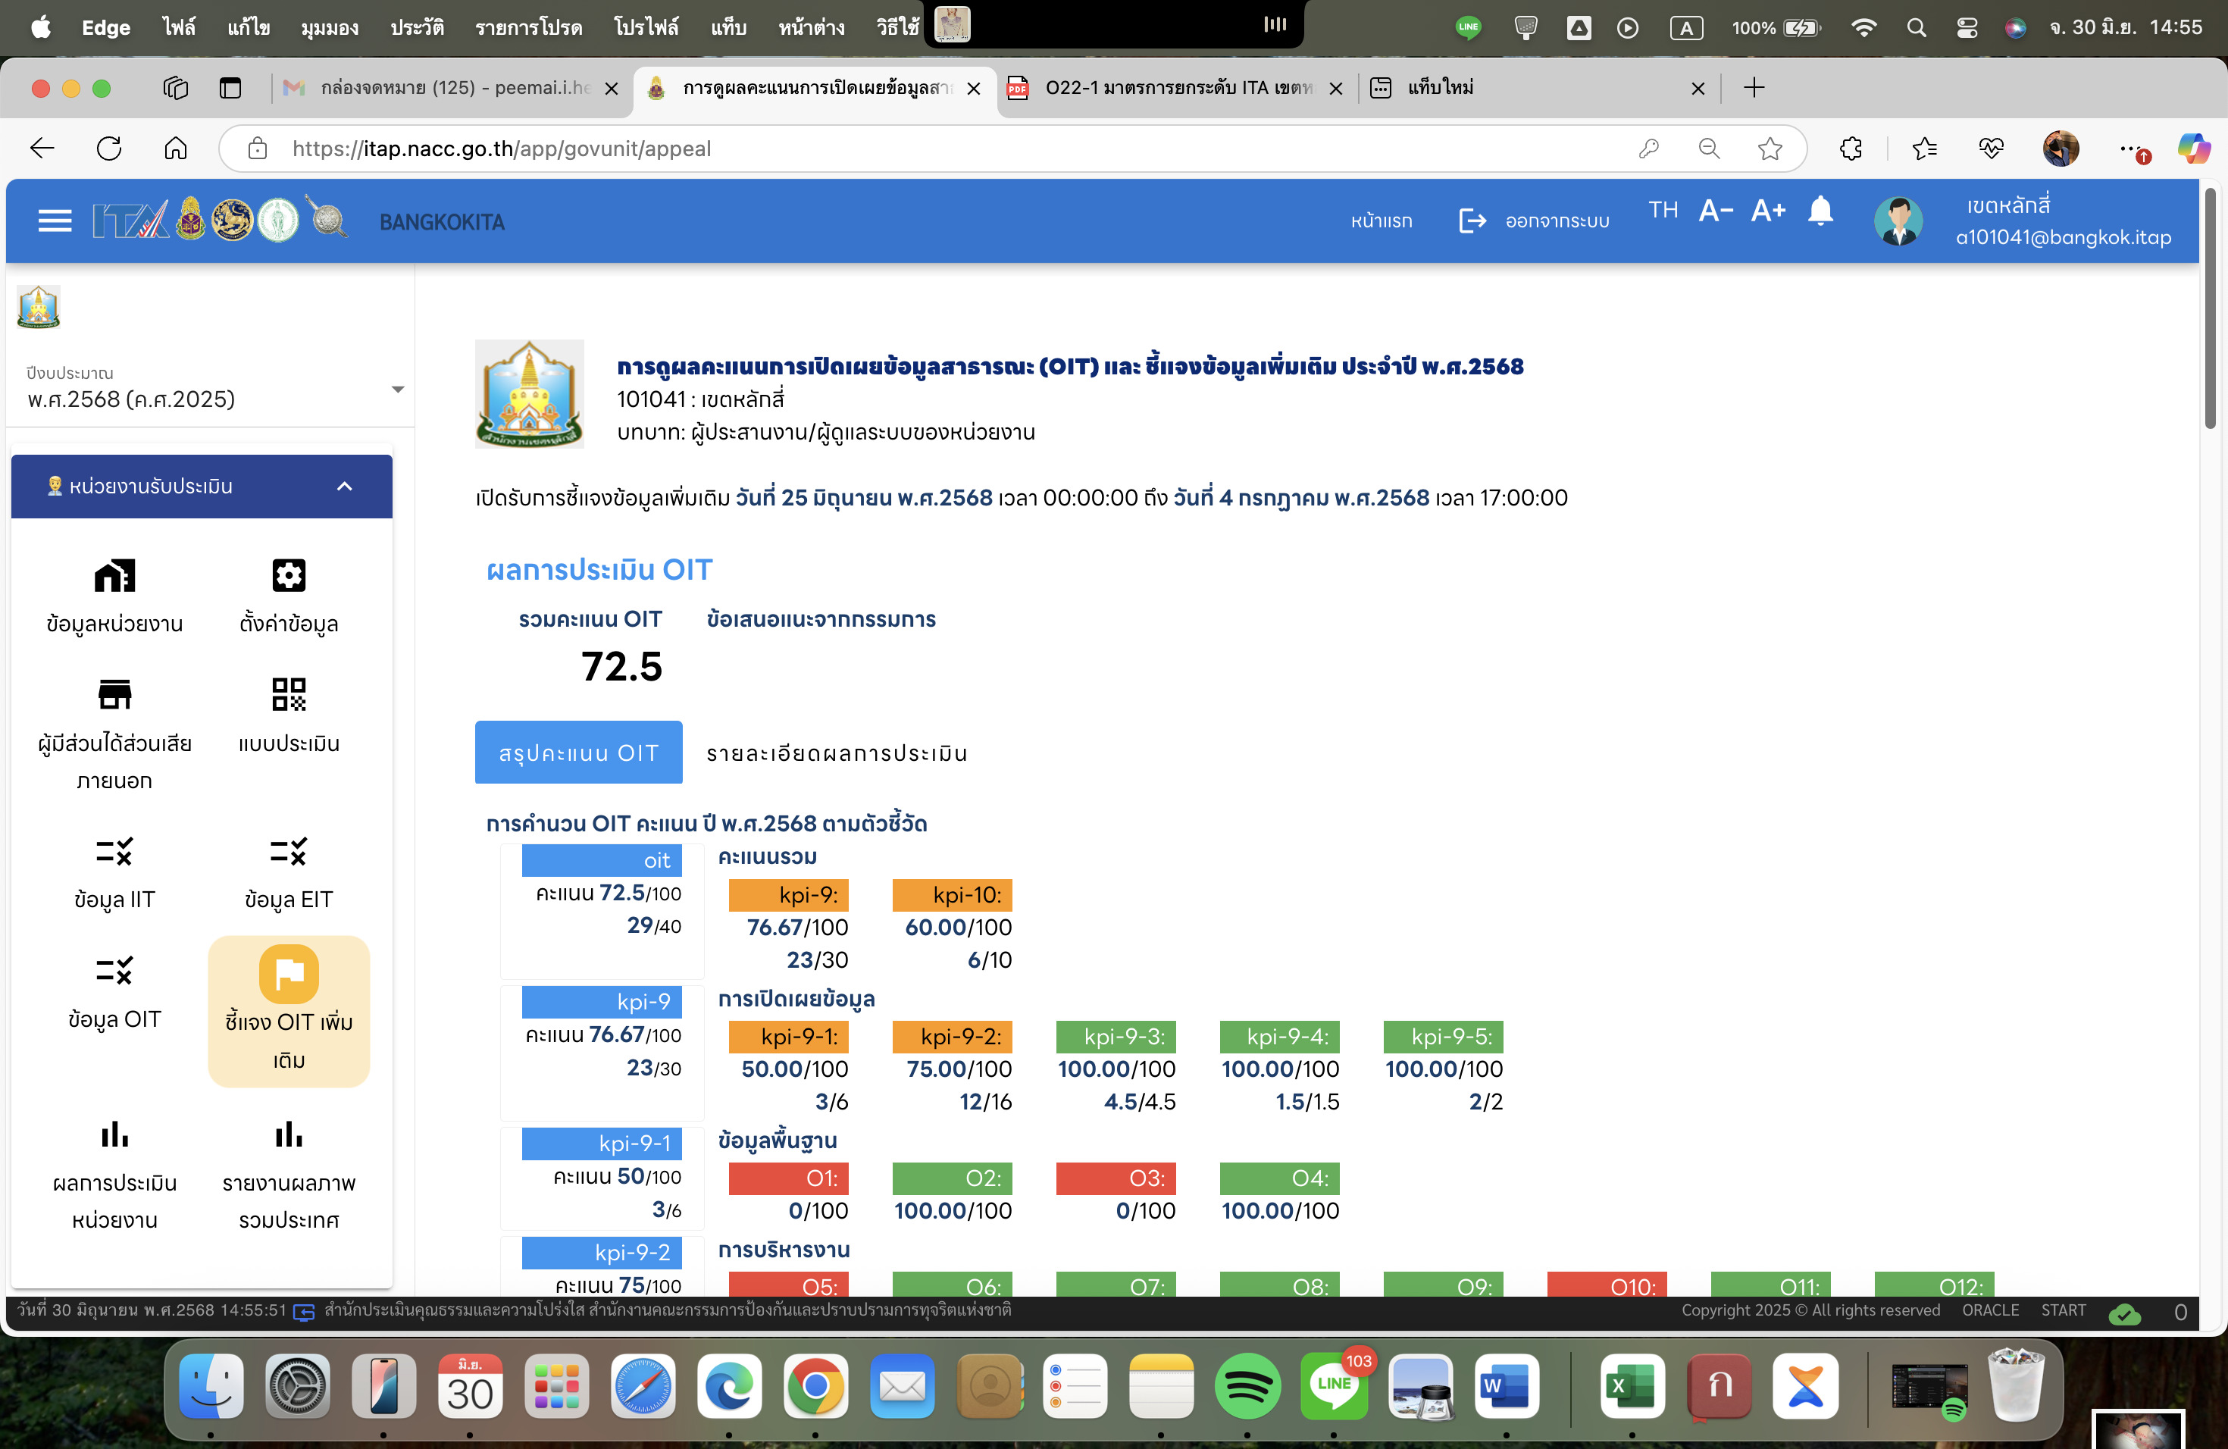Open ผู้มีส่วนได้ส่วนเสียภายนอก store icon
Image resolution: width=2228 pixels, height=1449 pixels.
pos(114,694)
